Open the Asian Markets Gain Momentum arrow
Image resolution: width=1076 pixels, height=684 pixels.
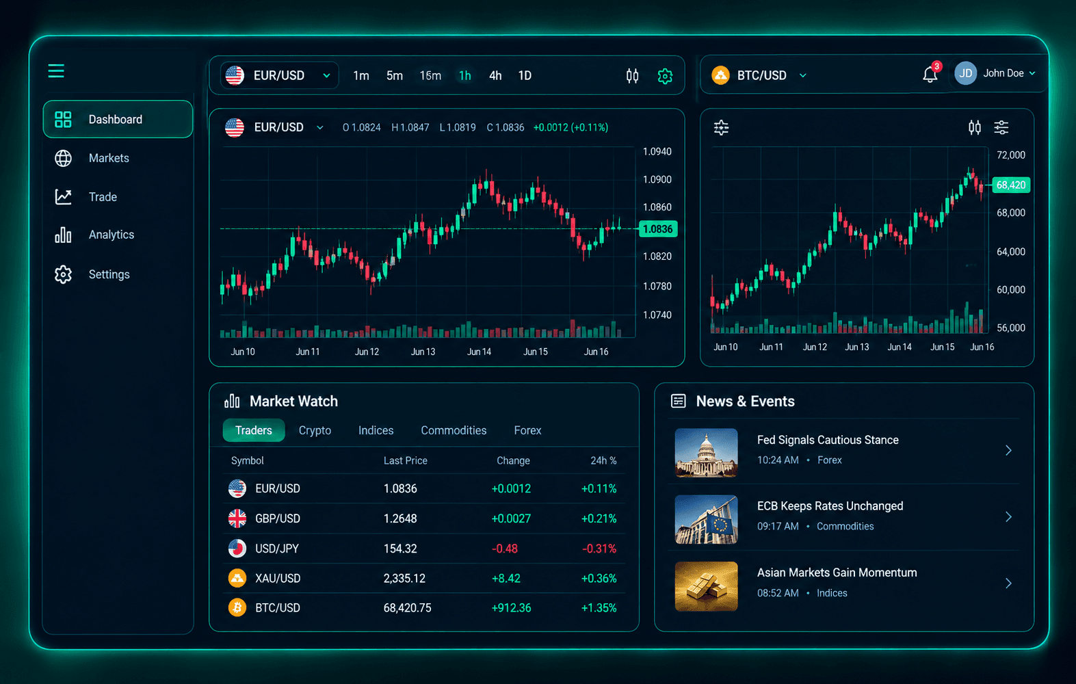click(1008, 583)
